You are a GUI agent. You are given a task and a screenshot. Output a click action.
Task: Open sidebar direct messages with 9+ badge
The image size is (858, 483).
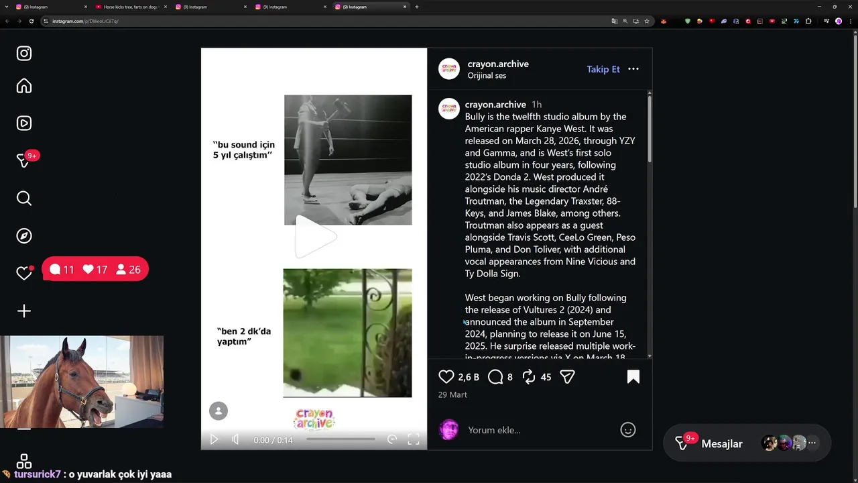pos(24,161)
